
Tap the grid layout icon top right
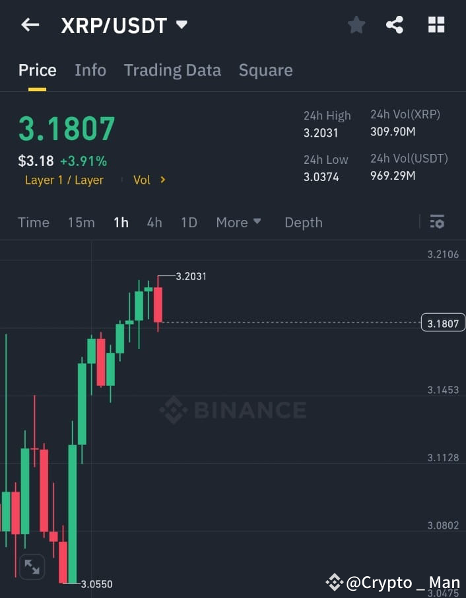(436, 24)
